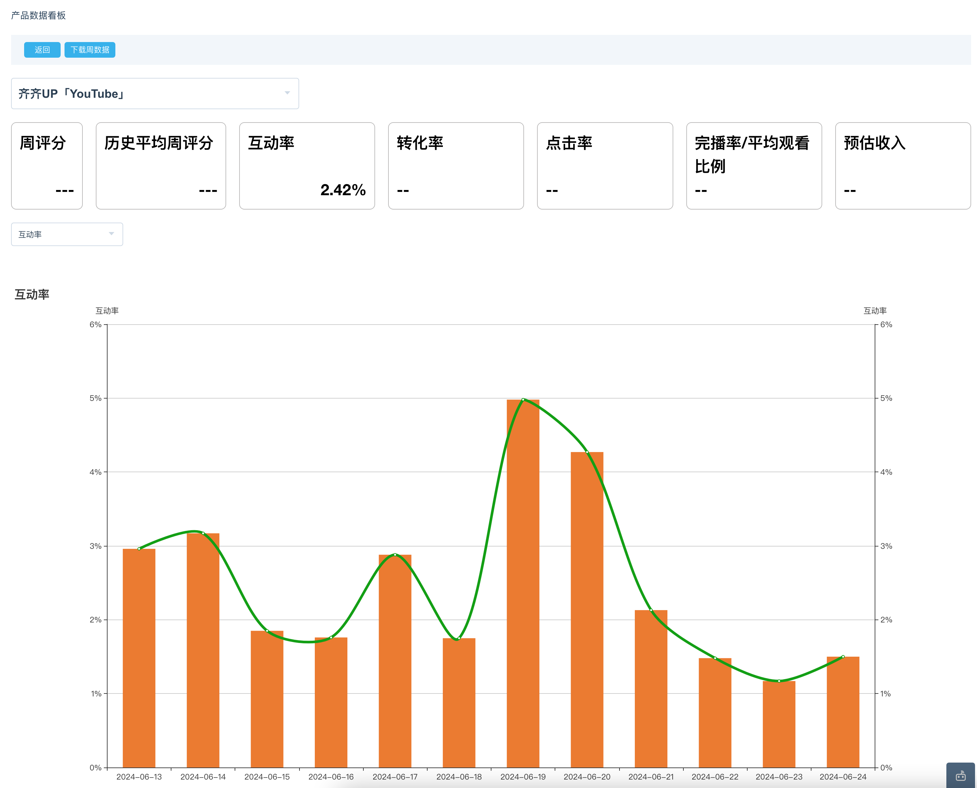Select the 历史平均周评分 card

(161, 166)
